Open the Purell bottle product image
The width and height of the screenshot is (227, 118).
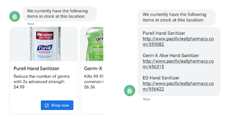[x=44, y=44]
